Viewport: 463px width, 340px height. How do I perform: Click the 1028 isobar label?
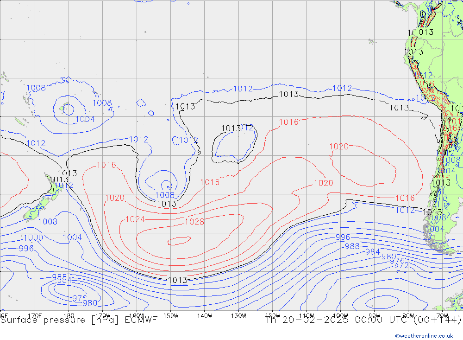click(194, 222)
